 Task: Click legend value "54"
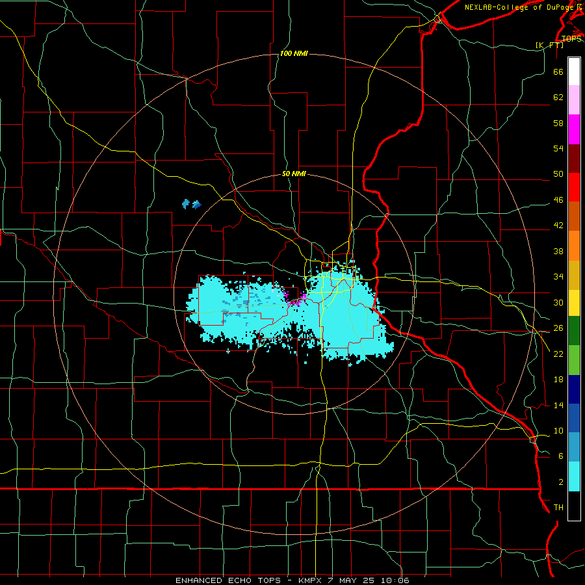click(558, 148)
